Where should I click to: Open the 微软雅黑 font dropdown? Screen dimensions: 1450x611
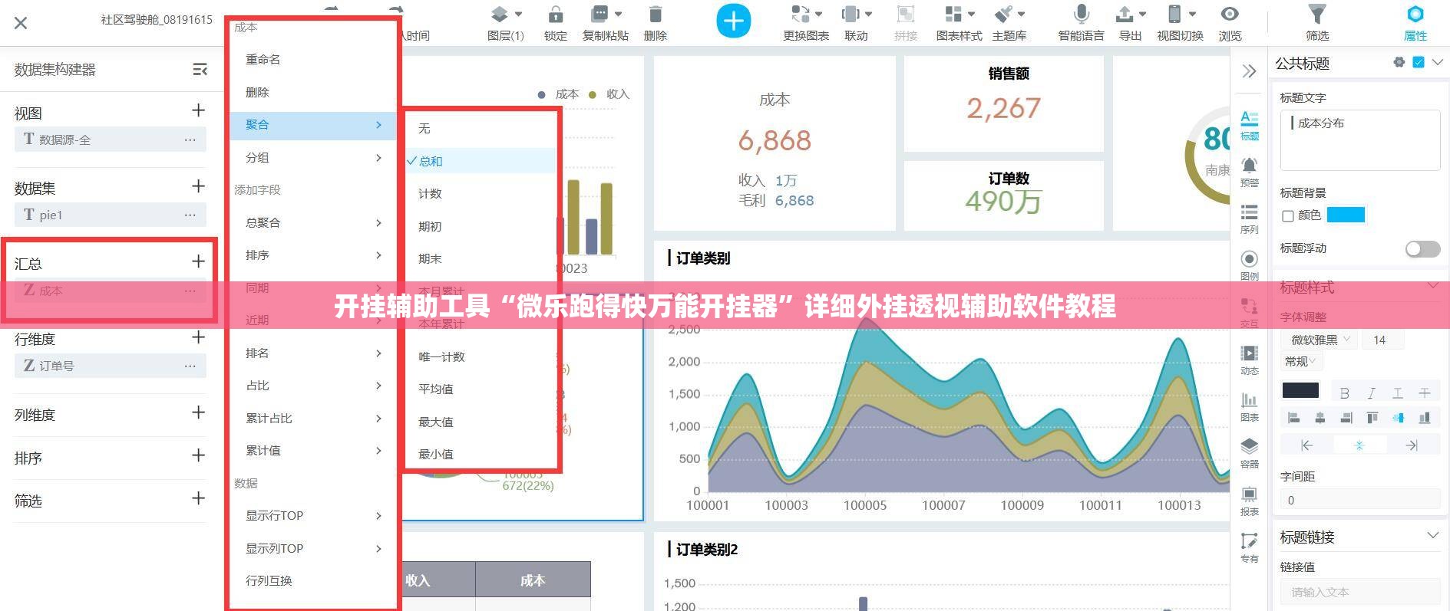pos(1320,340)
